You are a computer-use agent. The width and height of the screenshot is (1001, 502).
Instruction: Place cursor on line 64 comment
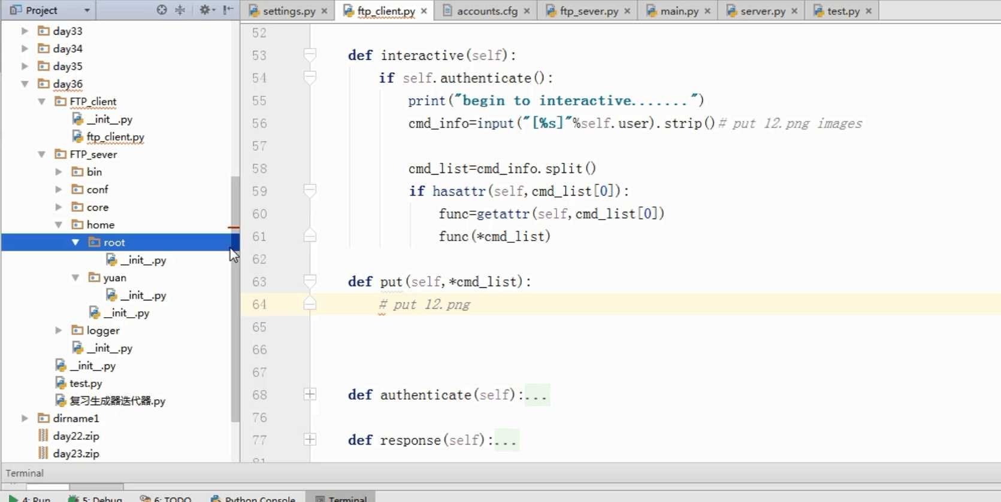(x=425, y=305)
